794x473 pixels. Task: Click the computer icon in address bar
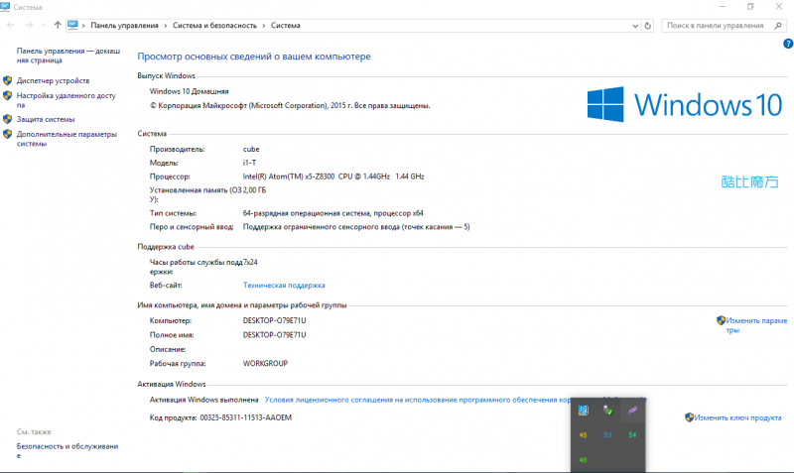click(x=72, y=25)
